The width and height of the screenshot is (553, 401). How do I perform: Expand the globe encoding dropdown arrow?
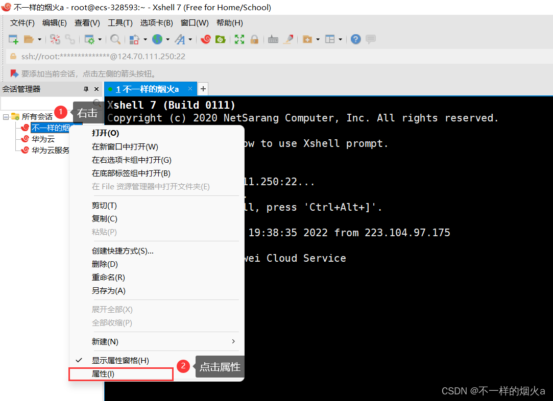[x=167, y=39]
